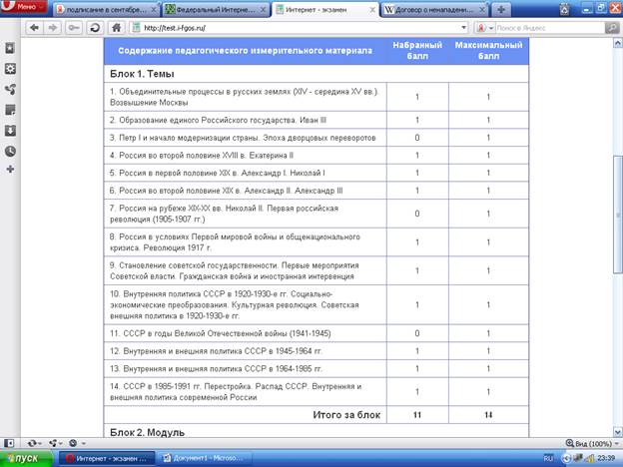This screenshot has height=467, width=623.
Task: Switch to 'Документ1 - Microso...' taskbar button
Action: [205, 459]
